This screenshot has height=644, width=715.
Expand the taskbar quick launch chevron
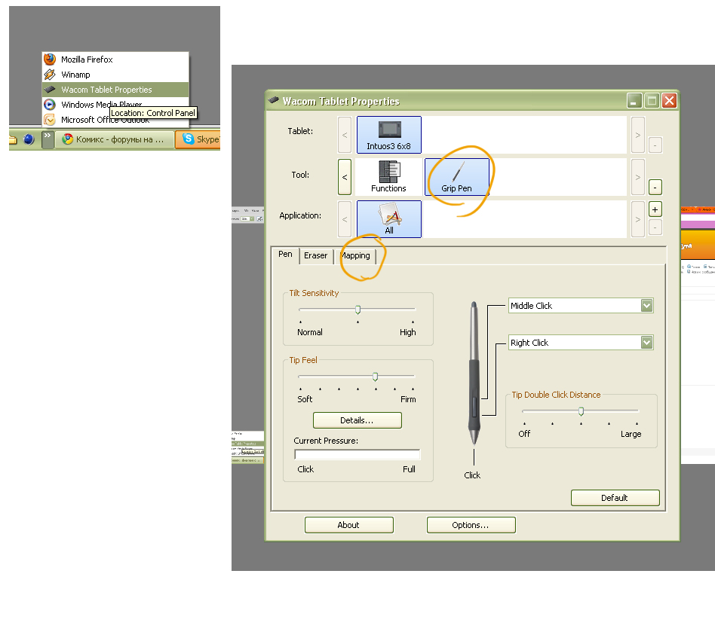pyautogui.click(x=48, y=139)
